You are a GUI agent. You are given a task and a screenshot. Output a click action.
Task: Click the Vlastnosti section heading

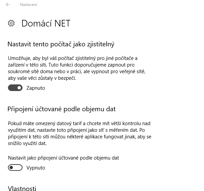(x=22, y=189)
